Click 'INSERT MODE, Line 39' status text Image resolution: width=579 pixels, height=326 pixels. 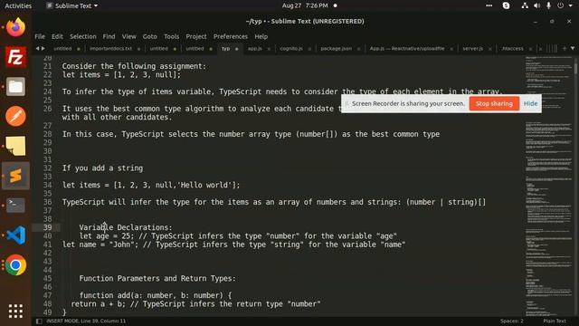86,321
